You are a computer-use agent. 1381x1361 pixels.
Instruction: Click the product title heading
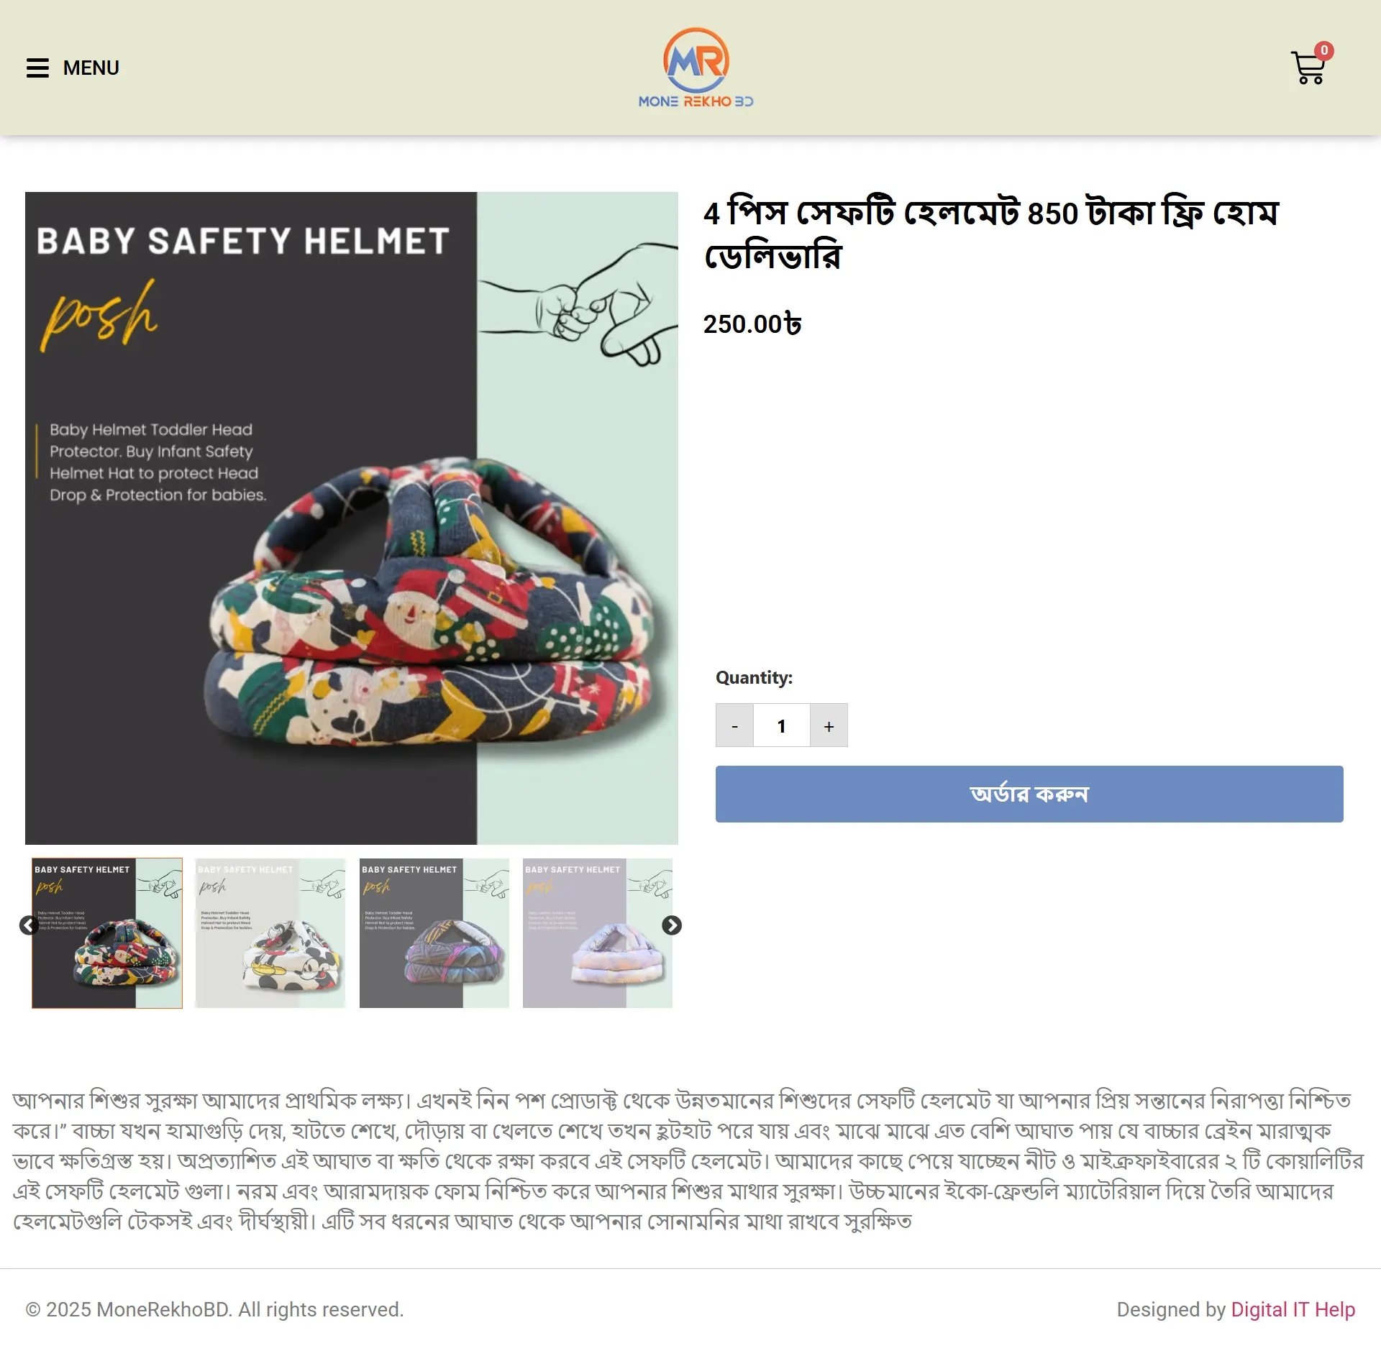coord(991,234)
